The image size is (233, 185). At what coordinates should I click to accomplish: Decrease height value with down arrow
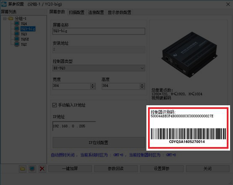[x=142, y=87]
